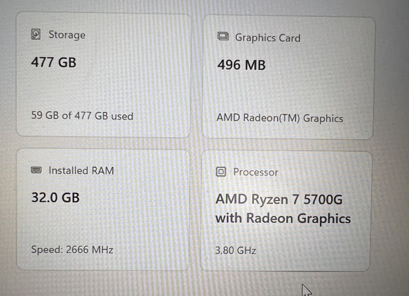Select the Graphics Card title
This screenshot has width=409, height=296.
click(x=268, y=38)
